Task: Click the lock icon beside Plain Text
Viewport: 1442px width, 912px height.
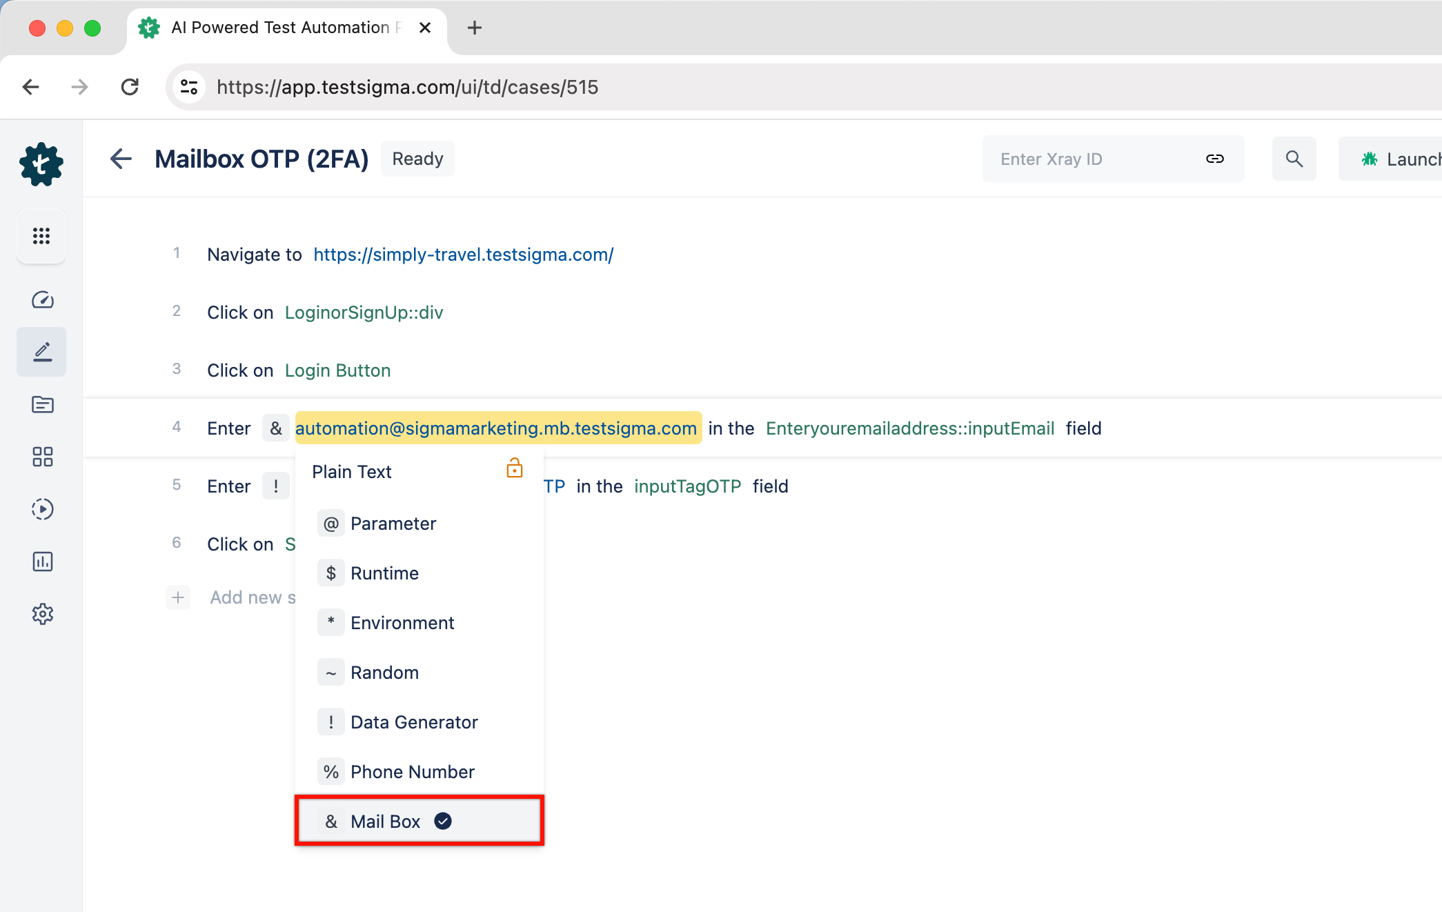Action: pyautogui.click(x=515, y=468)
